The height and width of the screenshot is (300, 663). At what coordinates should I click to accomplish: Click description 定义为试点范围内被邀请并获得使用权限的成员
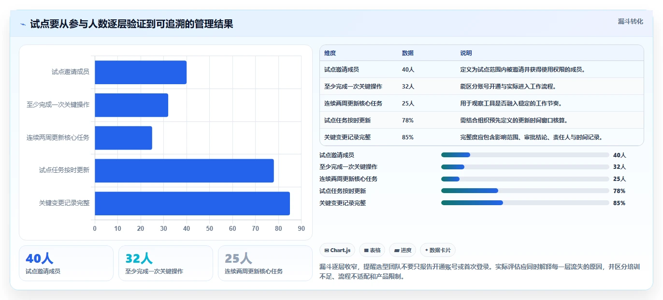point(523,70)
